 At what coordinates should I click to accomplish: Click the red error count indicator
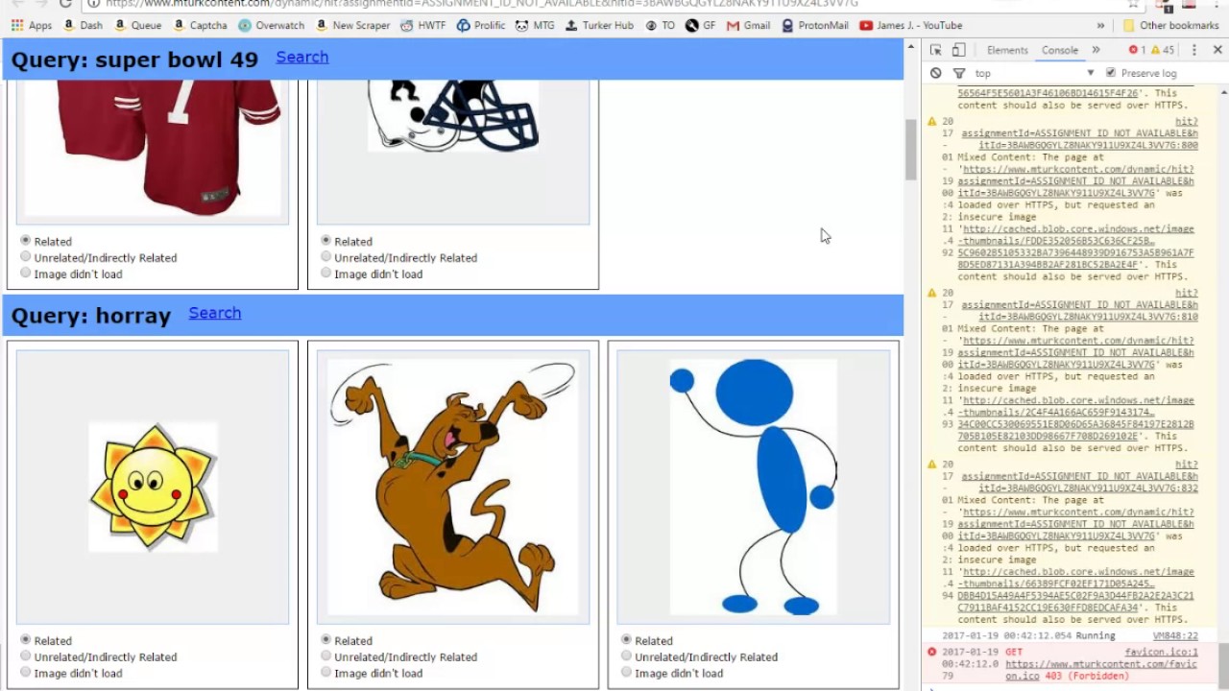tap(1137, 50)
